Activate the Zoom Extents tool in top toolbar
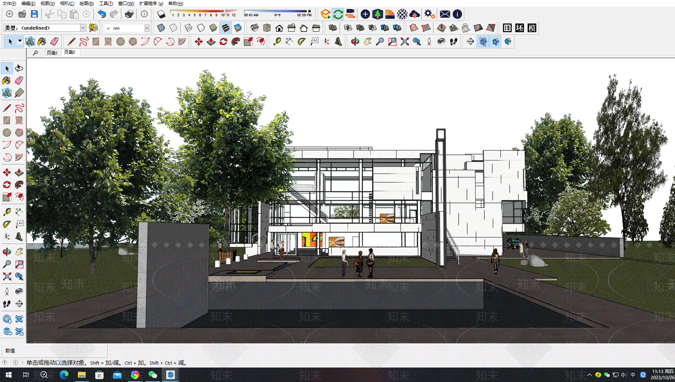The image size is (675, 382). click(x=405, y=41)
